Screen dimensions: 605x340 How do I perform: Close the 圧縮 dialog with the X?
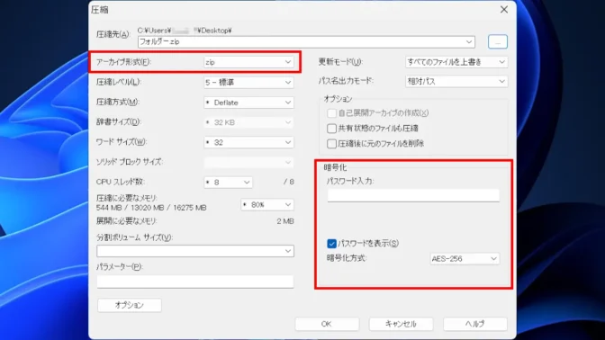pyautogui.click(x=504, y=10)
